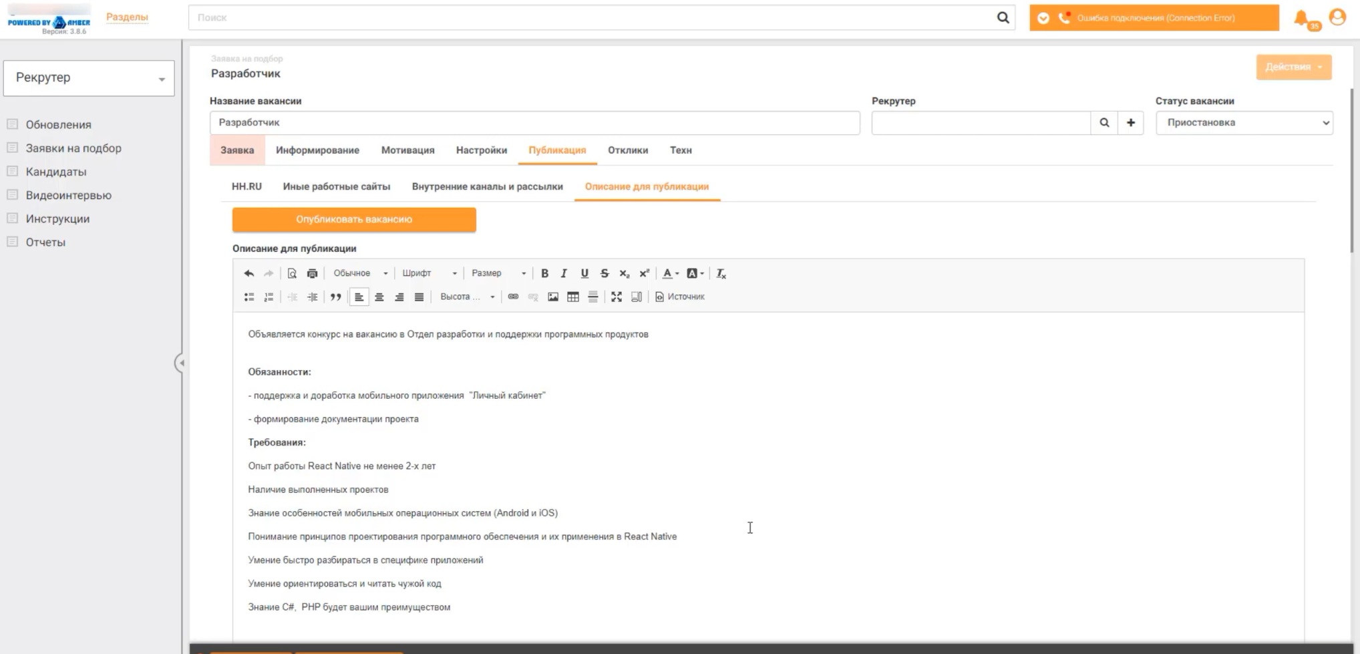Insert a bulleted list
The image size is (1360, 654).
coord(249,297)
